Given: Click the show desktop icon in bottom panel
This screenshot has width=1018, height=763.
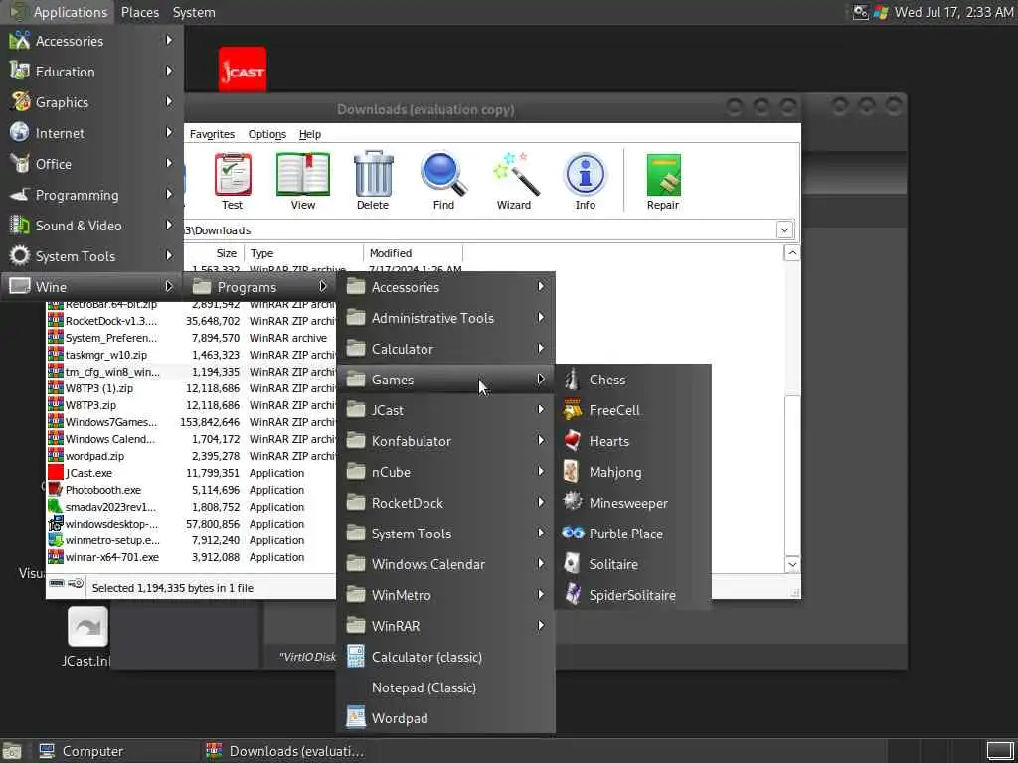Looking at the screenshot, I should [x=1000, y=751].
